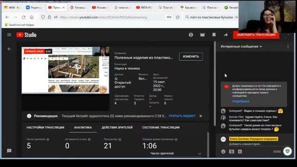This screenshot has height=167, width=297.
Task: Start a poll via chat chart icon
Action: (240, 152)
